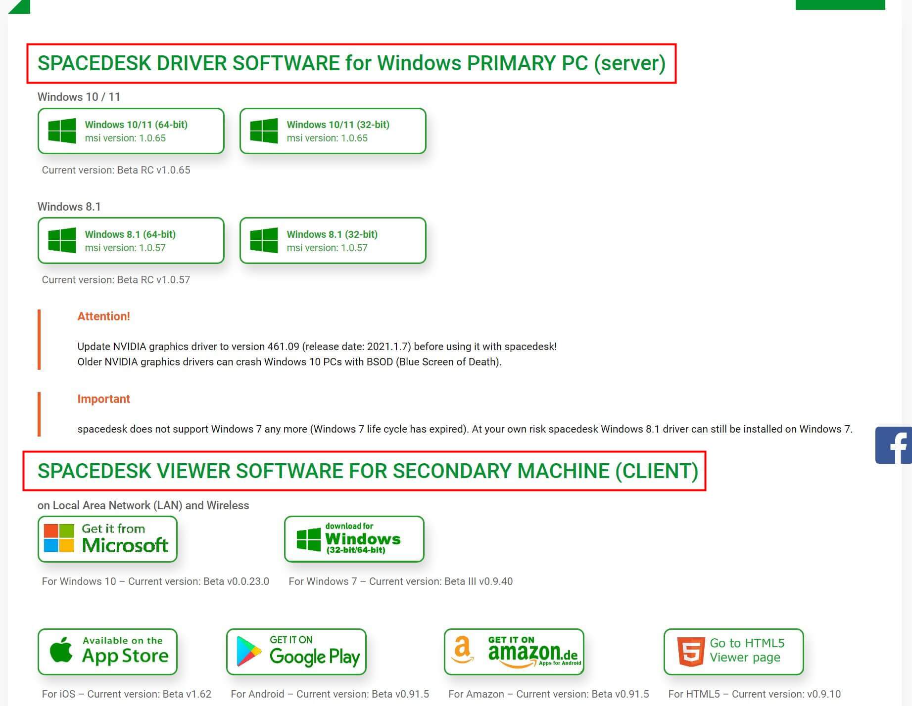Viewport: 912px width, 706px height.
Task: Click 'Older NVIDIA graphics drivers' warning line
Action: click(x=289, y=362)
